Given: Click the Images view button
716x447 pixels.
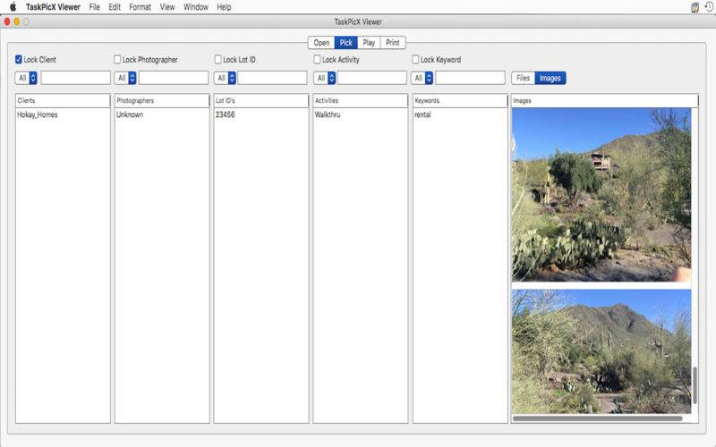Looking at the screenshot, I should pos(550,78).
